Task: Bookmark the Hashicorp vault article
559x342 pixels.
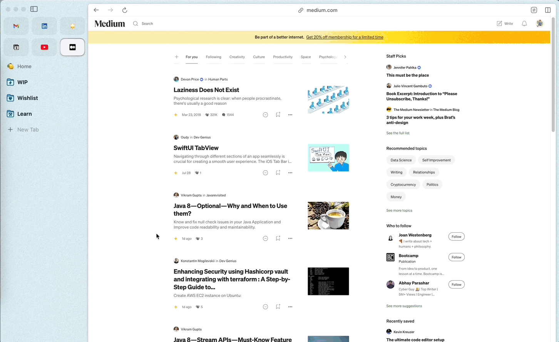Action: click(278, 307)
